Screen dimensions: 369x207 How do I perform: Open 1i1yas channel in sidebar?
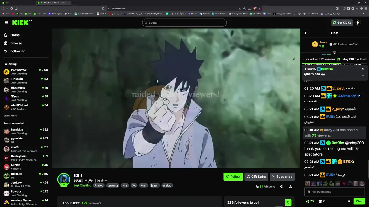pos(26,98)
